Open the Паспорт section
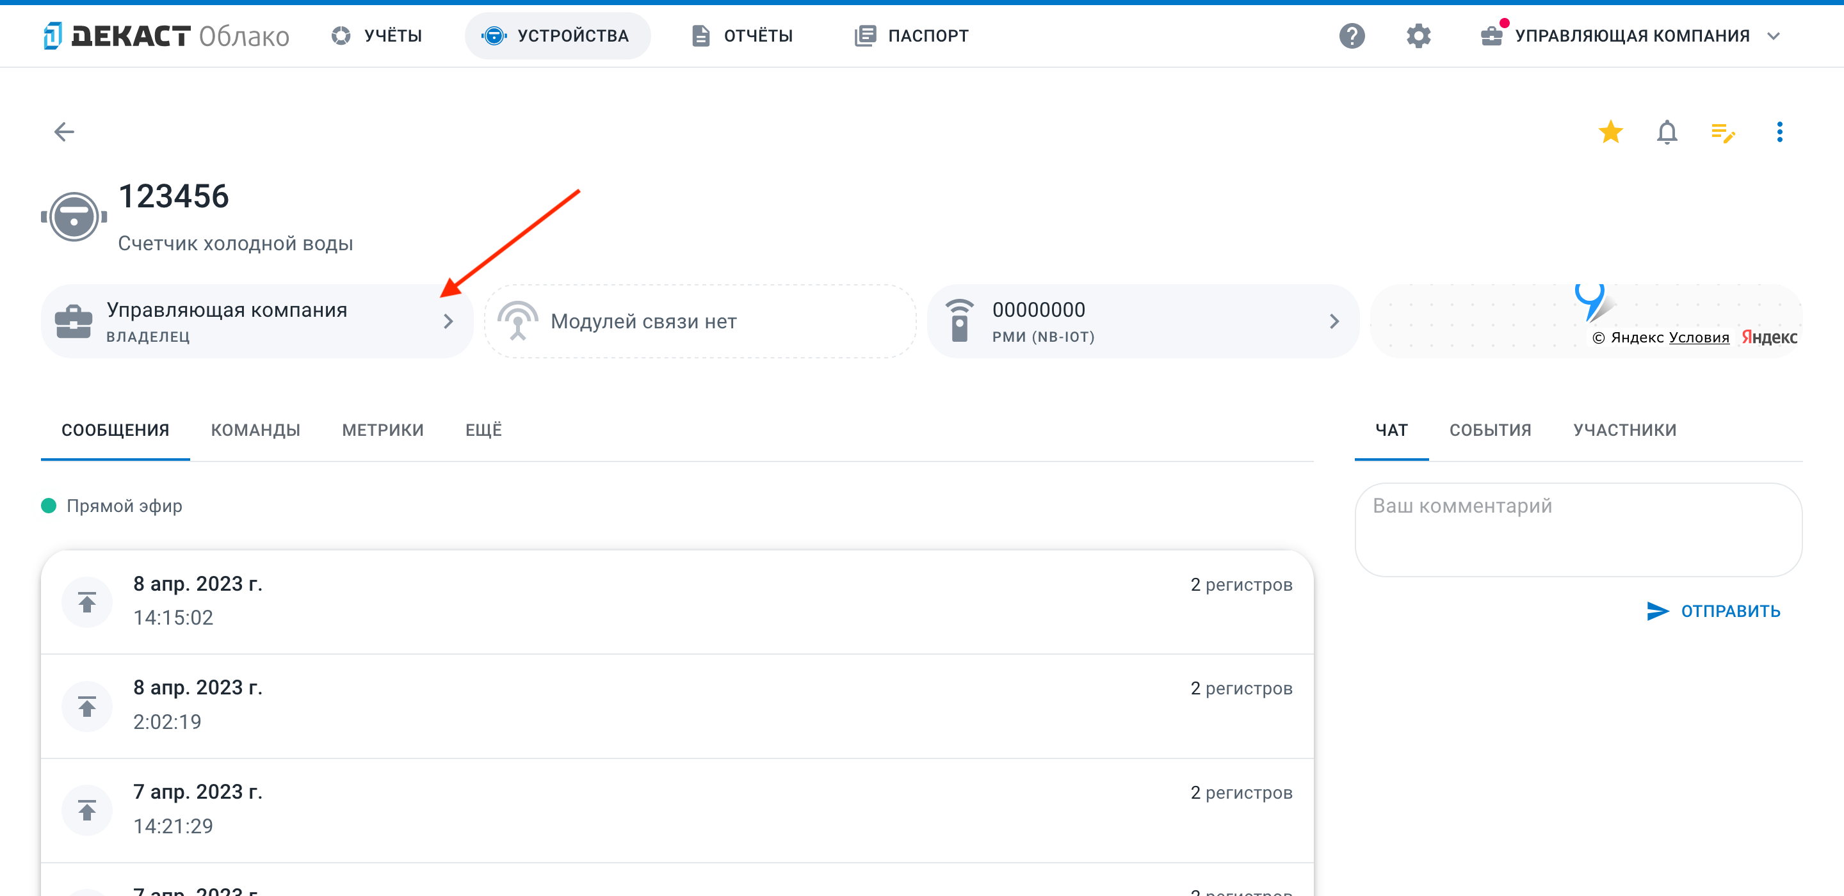This screenshot has width=1844, height=896. (911, 36)
